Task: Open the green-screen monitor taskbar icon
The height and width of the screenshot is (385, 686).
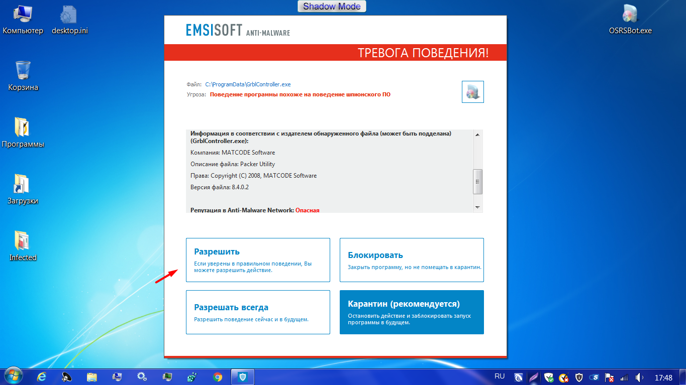Action: coord(167,376)
